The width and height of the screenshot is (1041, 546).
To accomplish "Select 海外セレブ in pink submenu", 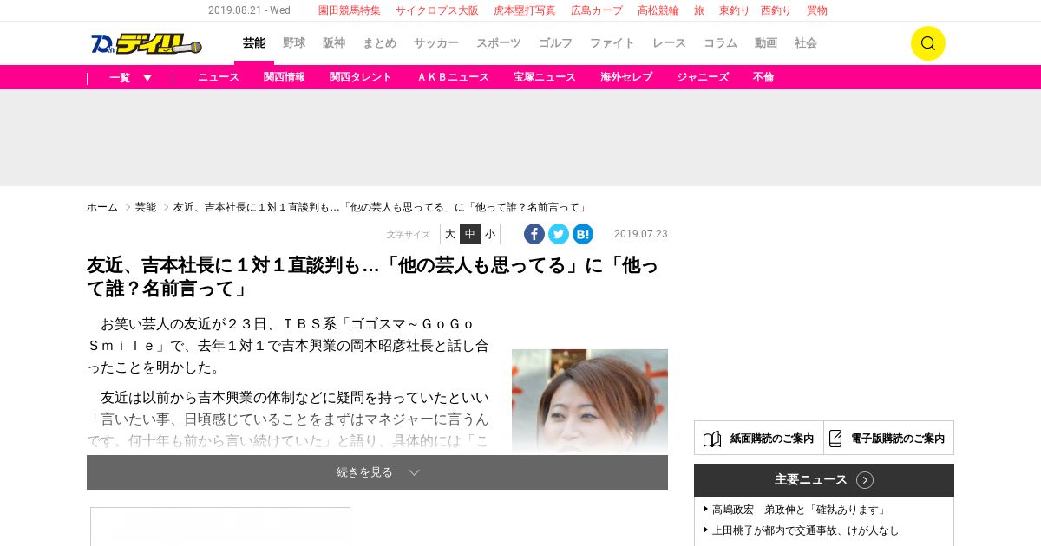I will tap(626, 77).
